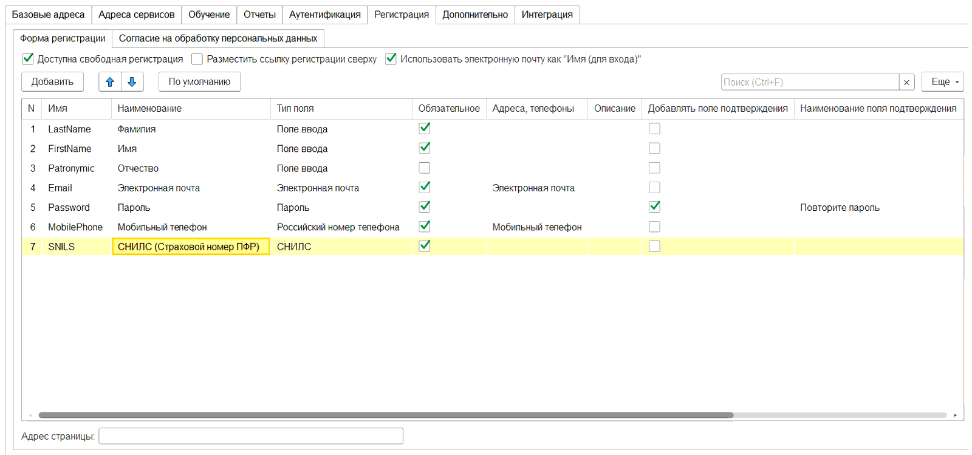Select 'Форма регистрации' subtab
The height and width of the screenshot is (455, 972).
63,38
